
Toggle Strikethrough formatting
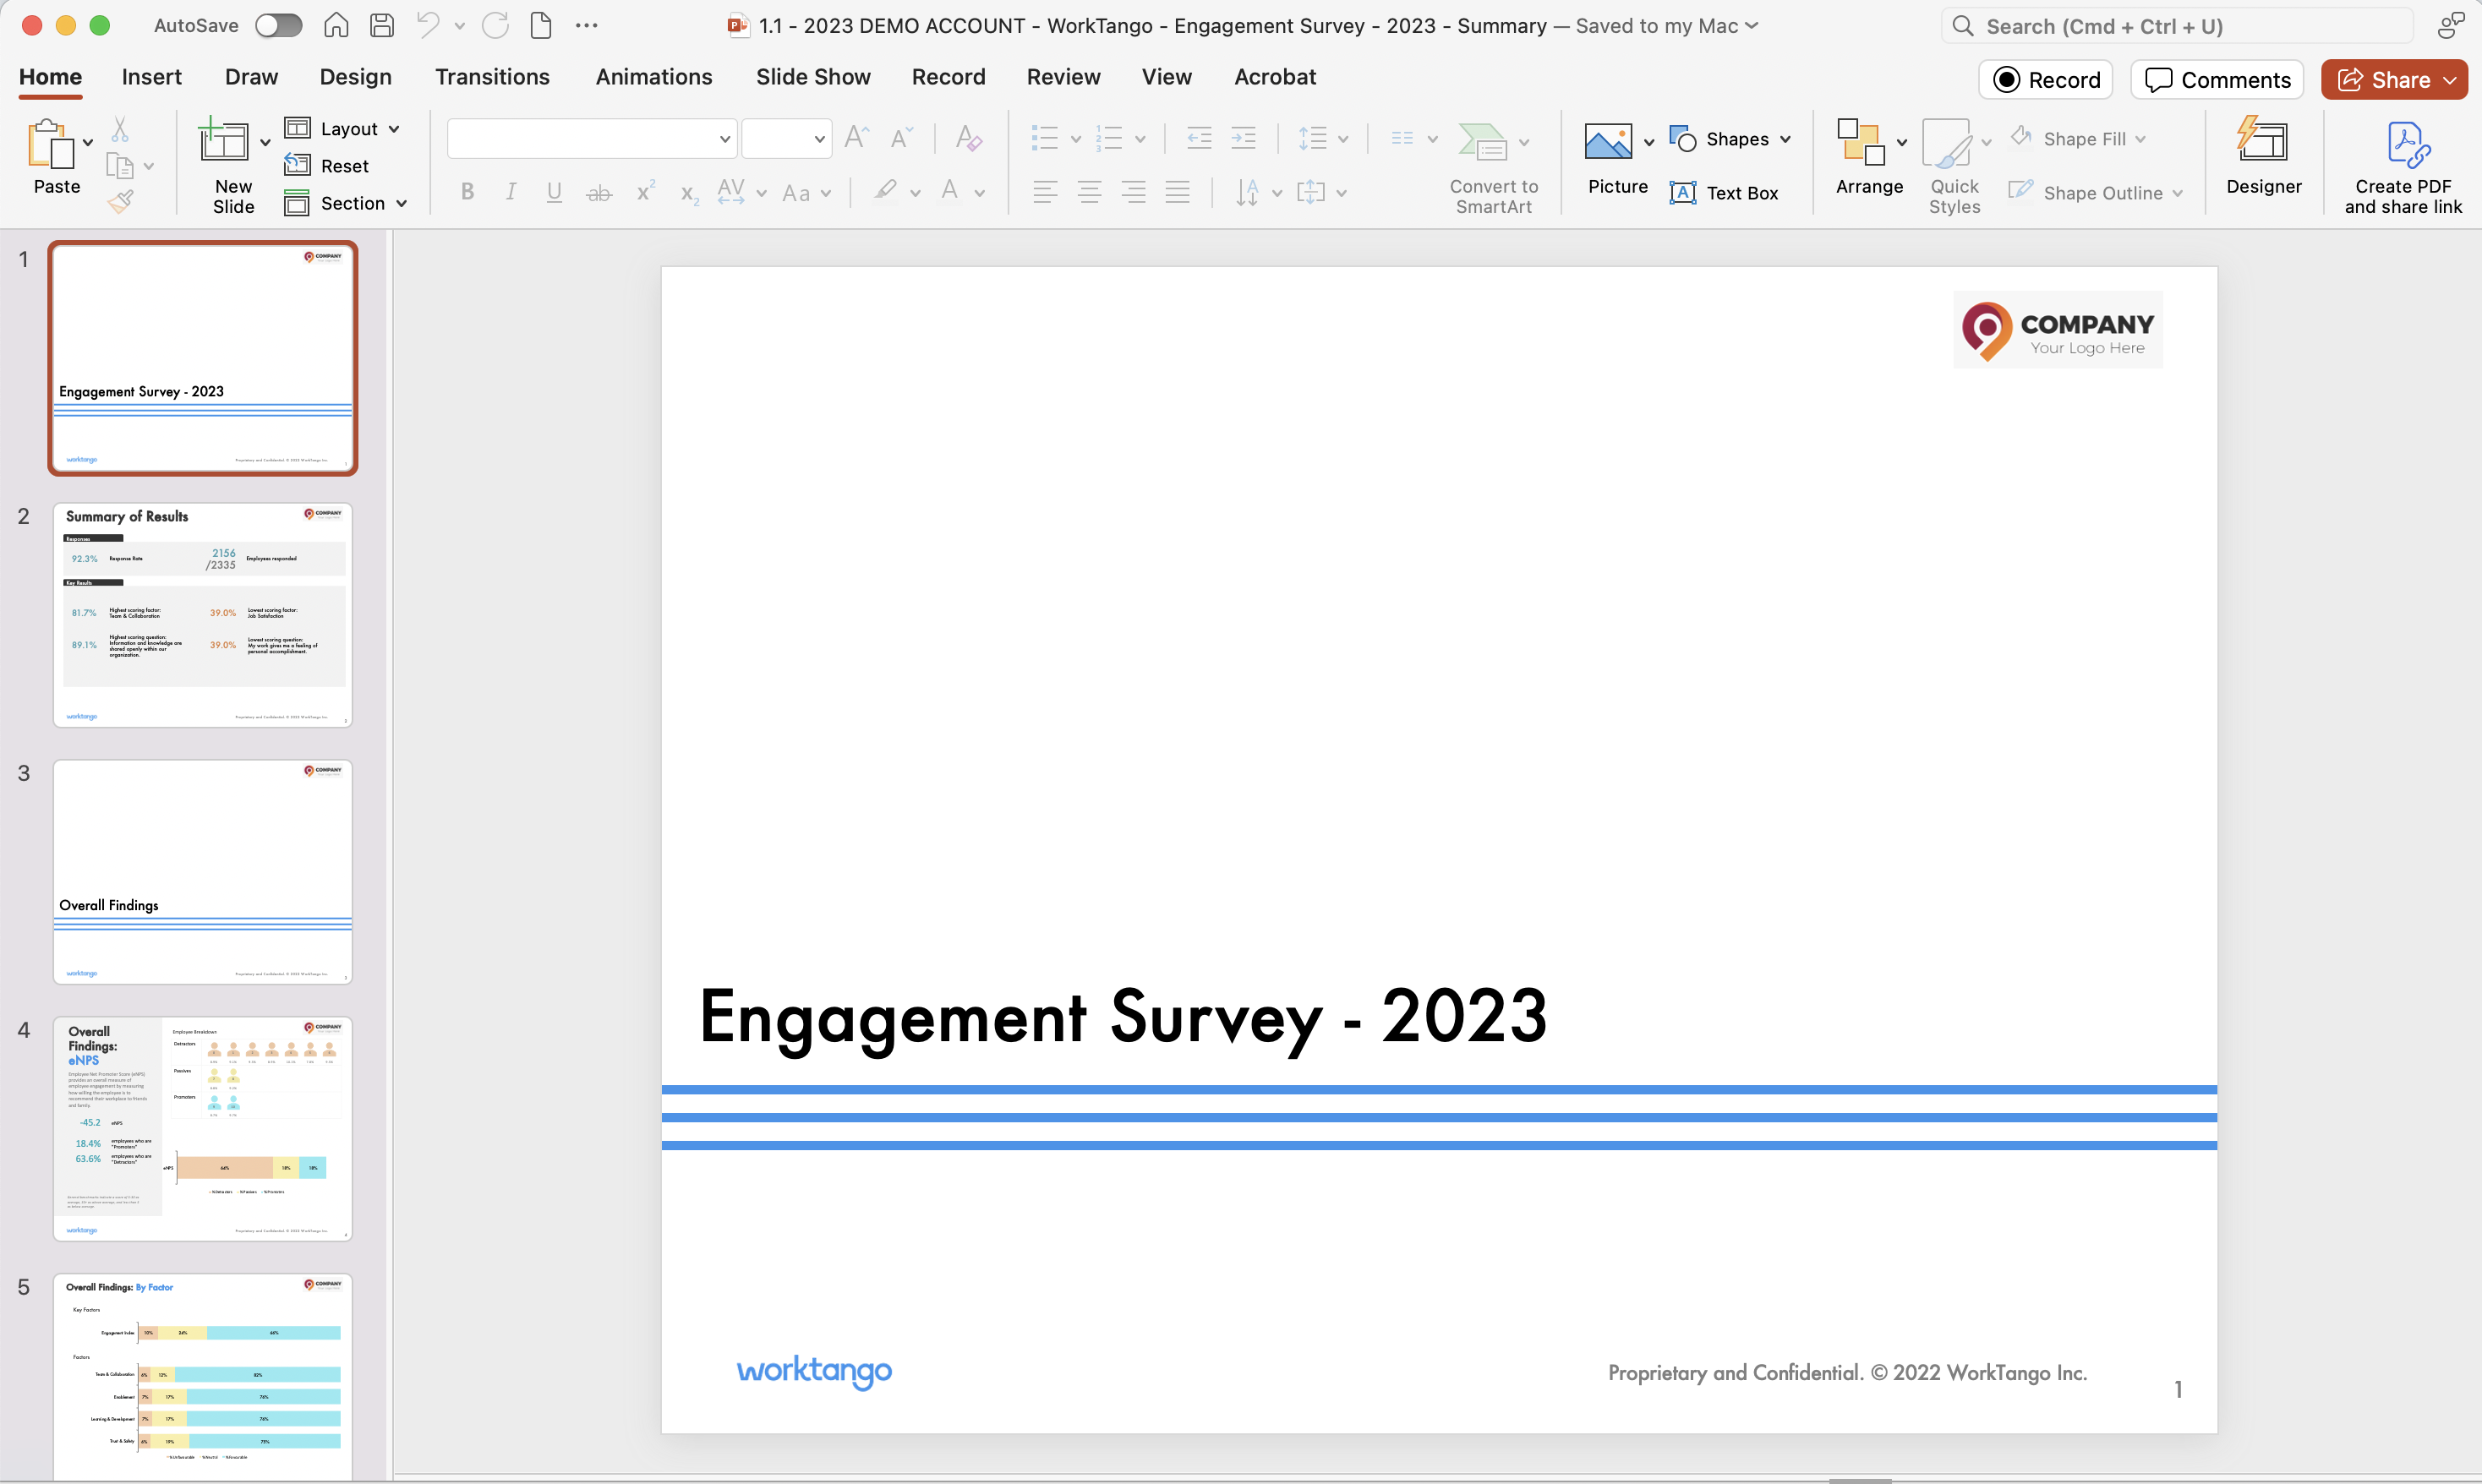pyautogui.click(x=599, y=192)
